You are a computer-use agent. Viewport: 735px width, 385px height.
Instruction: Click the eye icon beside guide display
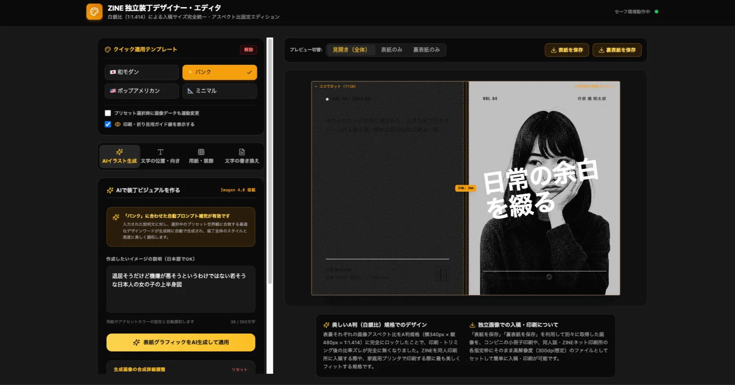point(118,124)
